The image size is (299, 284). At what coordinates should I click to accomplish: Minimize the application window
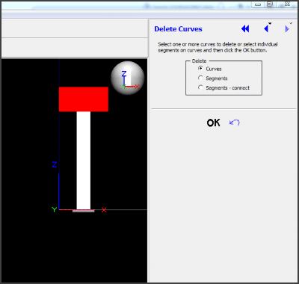[x=258, y=4]
